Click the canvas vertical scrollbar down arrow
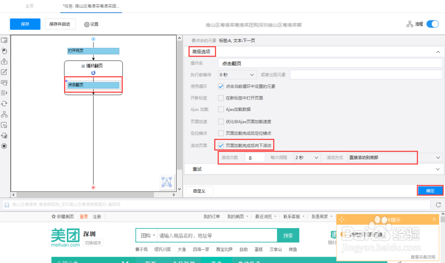This screenshot has width=445, height=263. point(179,189)
